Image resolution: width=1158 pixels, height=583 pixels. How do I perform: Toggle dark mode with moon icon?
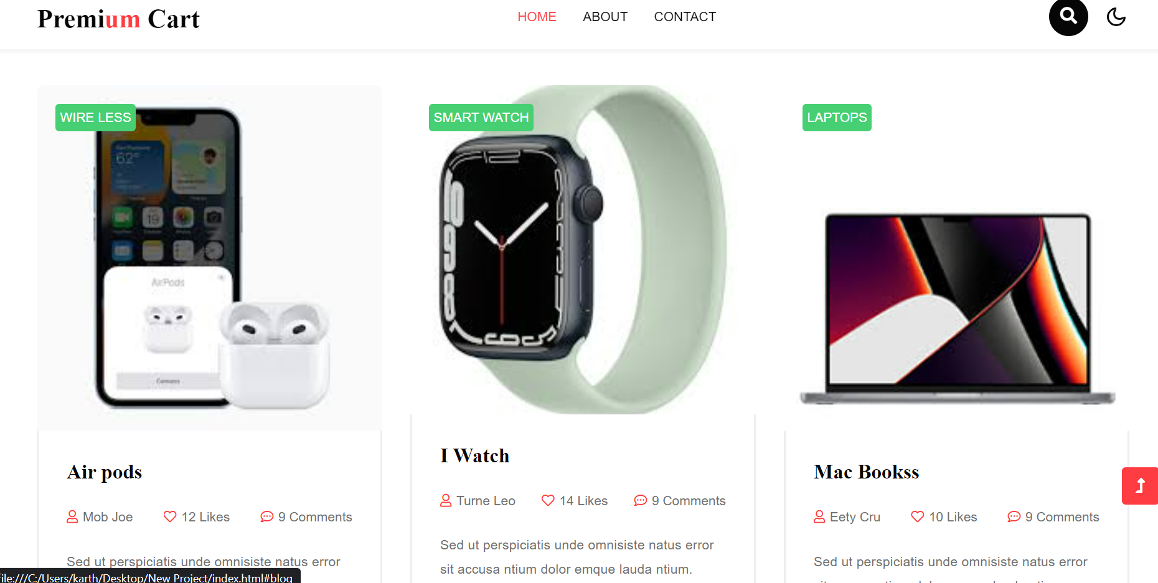pos(1116,17)
